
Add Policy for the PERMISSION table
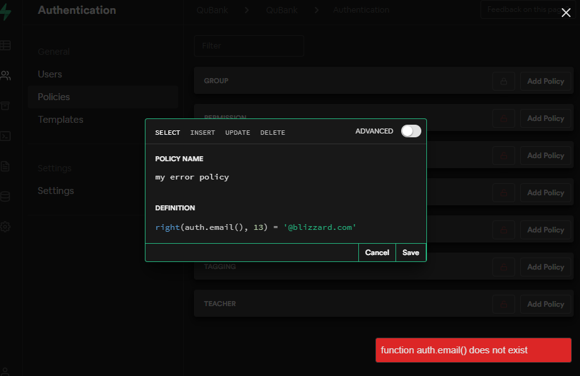545,118
